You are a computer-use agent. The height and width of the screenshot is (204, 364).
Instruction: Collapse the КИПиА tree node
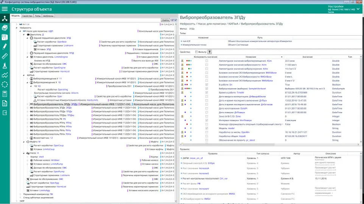coord(24,75)
